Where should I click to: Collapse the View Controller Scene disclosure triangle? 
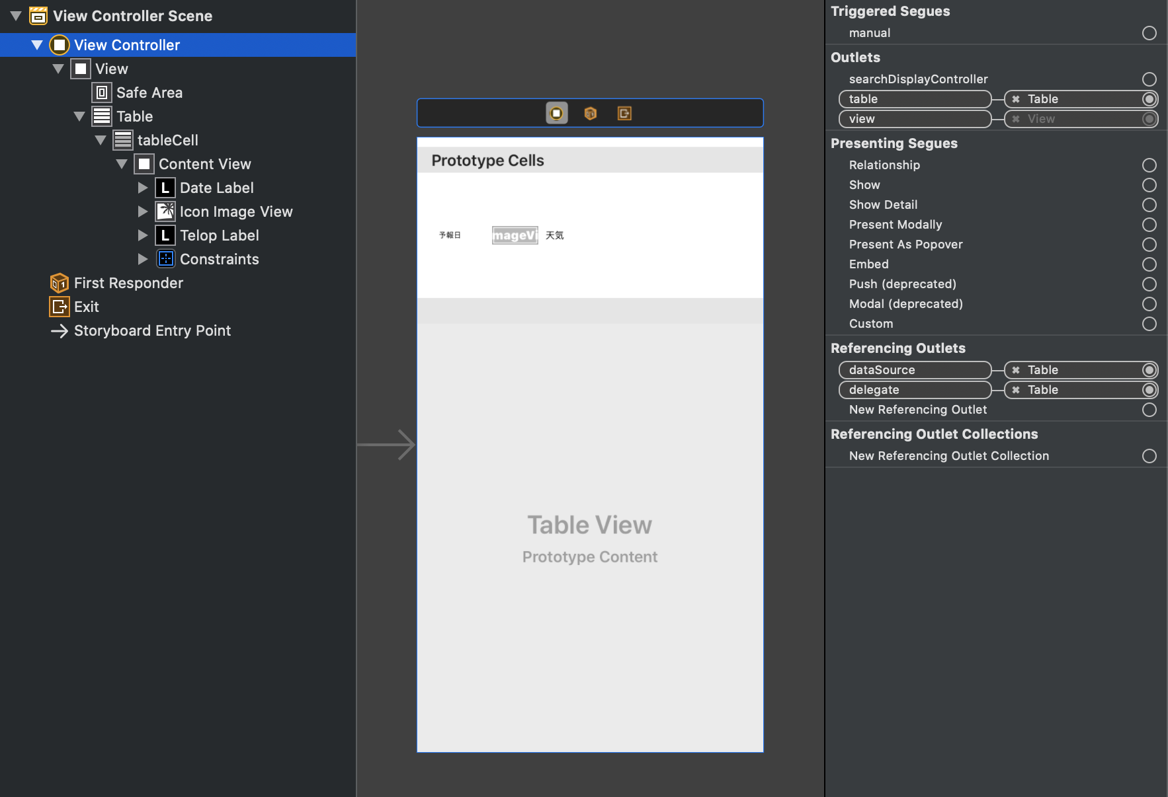(x=16, y=16)
